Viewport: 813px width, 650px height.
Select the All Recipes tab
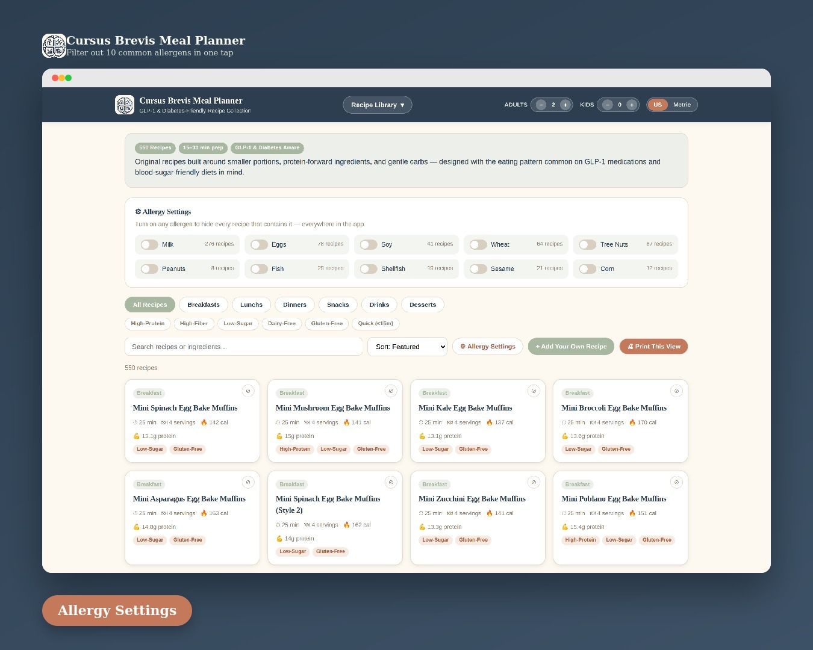pos(150,305)
